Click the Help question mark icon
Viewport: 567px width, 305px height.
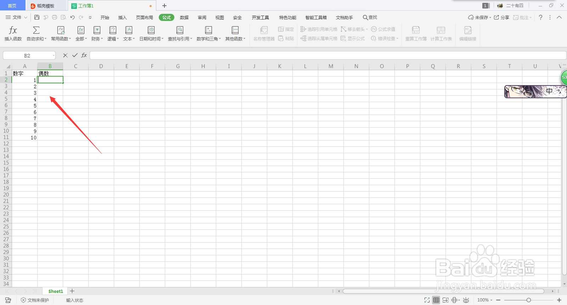point(540,17)
